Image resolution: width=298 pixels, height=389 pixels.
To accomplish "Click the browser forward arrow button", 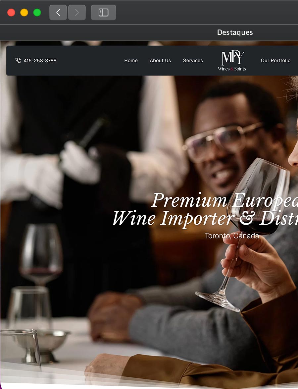I will (77, 12).
